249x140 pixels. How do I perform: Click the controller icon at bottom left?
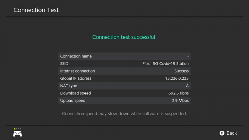pyautogui.click(x=17, y=134)
